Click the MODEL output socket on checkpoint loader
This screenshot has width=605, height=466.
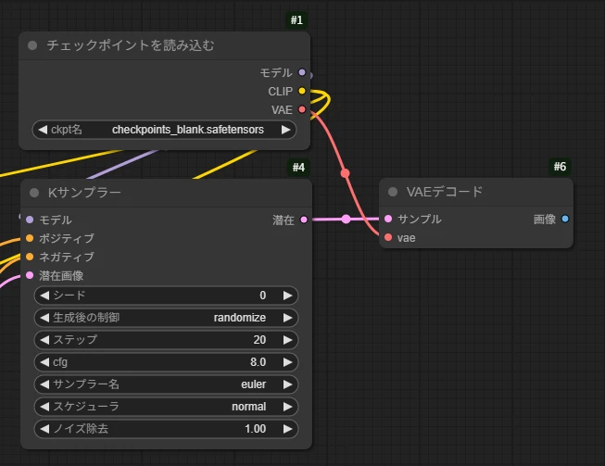[x=302, y=72]
